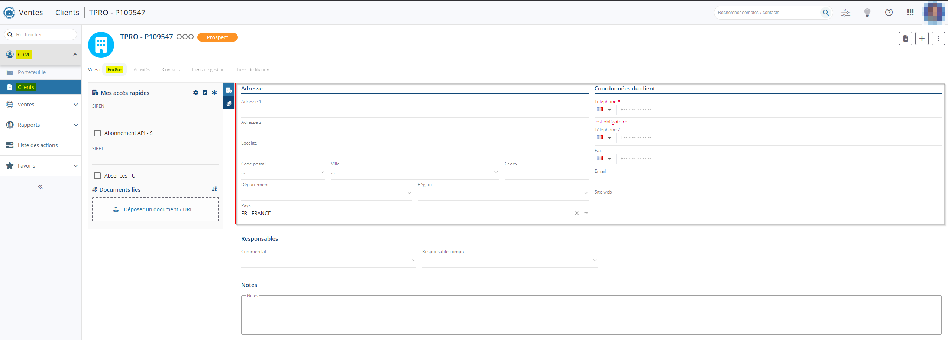948x340 pixels.
Task: Open the apps grid menu icon
Action: coord(910,13)
